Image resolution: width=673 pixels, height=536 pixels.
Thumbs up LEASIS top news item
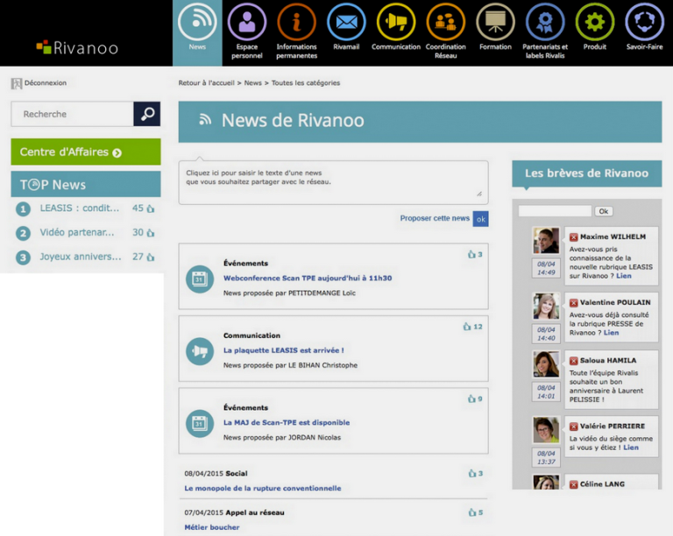click(150, 208)
